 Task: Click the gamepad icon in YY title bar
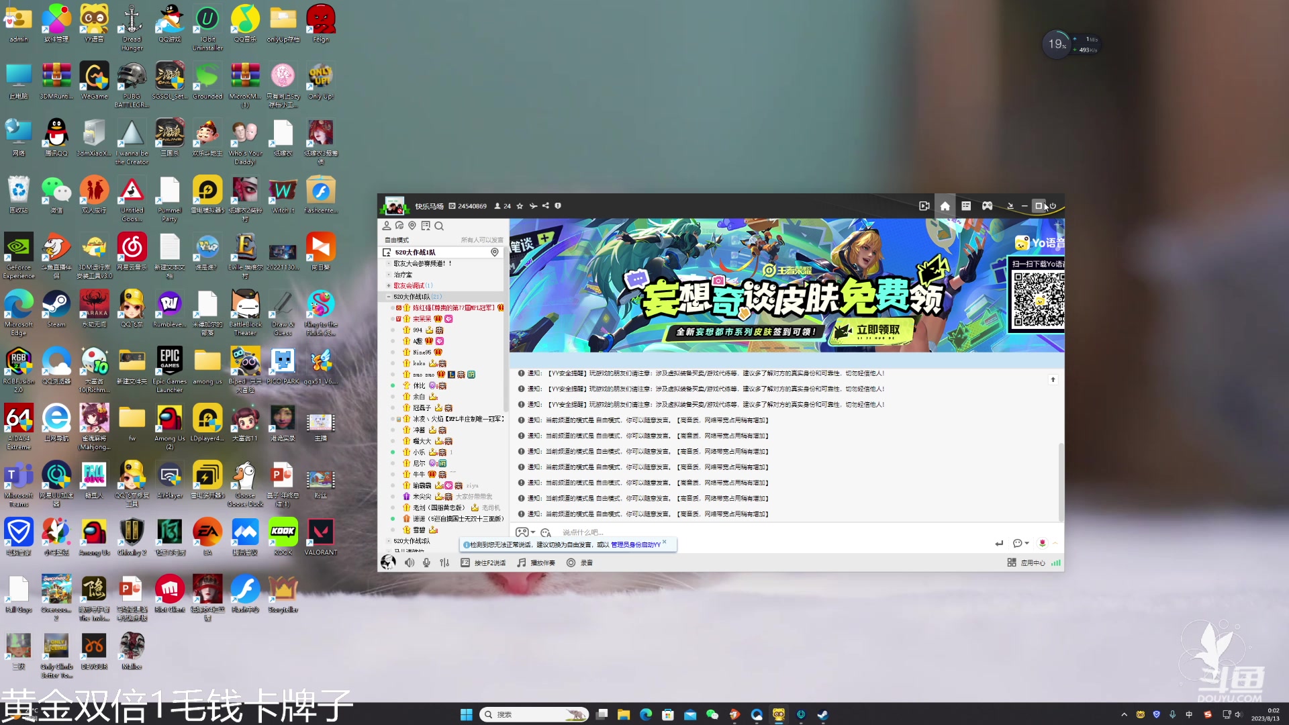pos(988,206)
